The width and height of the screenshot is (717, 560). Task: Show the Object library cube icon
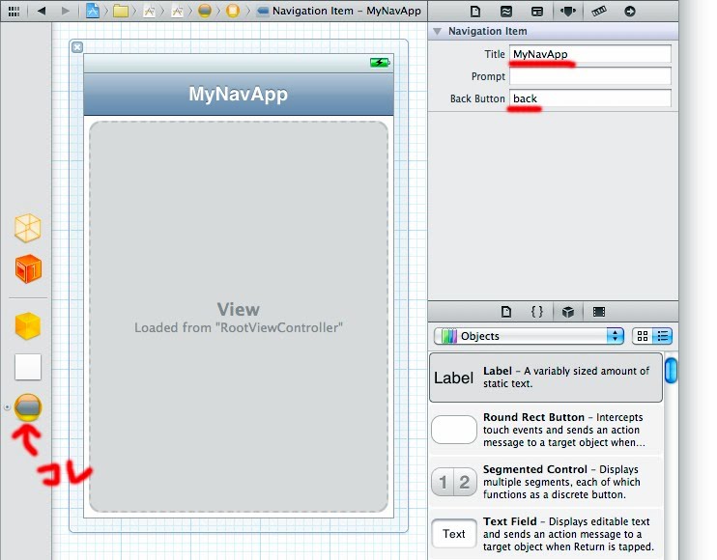(568, 312)
